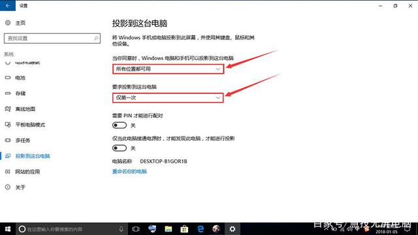The image size is (418, 235).
Task: Open 多任务 multitasking settings
Action: 23,140
